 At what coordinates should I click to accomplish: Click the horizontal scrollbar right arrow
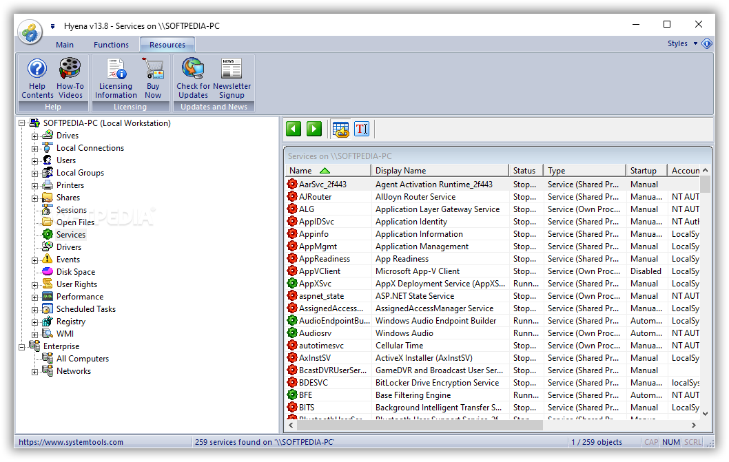694,425
